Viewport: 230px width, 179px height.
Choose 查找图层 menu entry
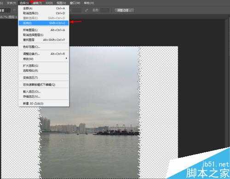coord(44,40)
